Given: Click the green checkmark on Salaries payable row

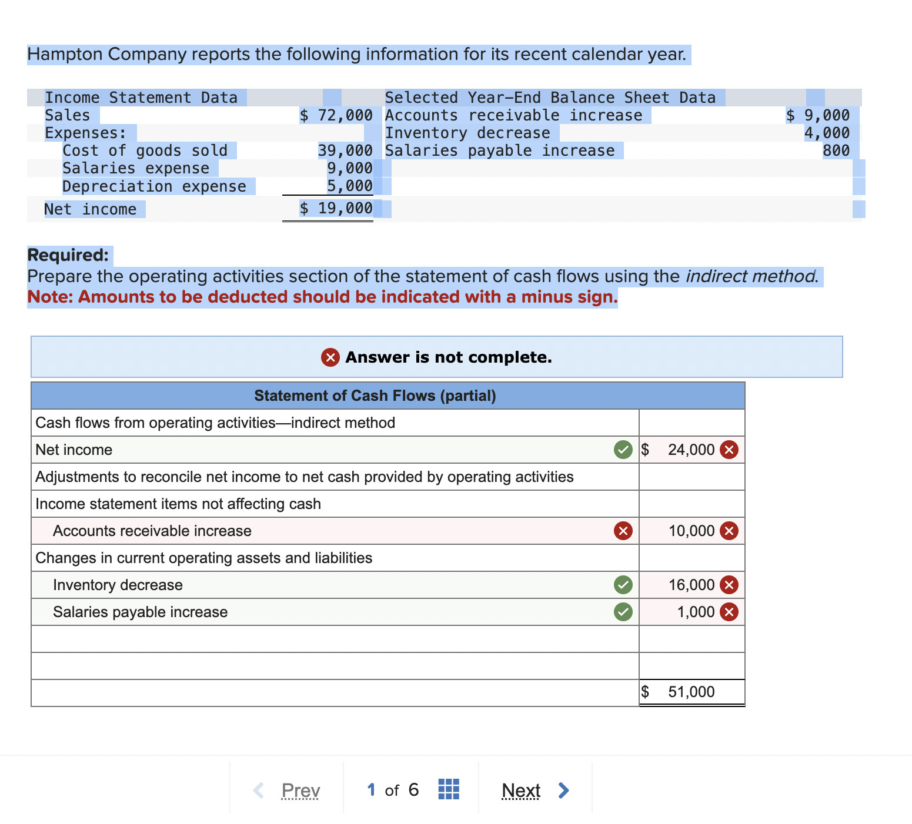Looking at the screenshot, I should [623, 612].
